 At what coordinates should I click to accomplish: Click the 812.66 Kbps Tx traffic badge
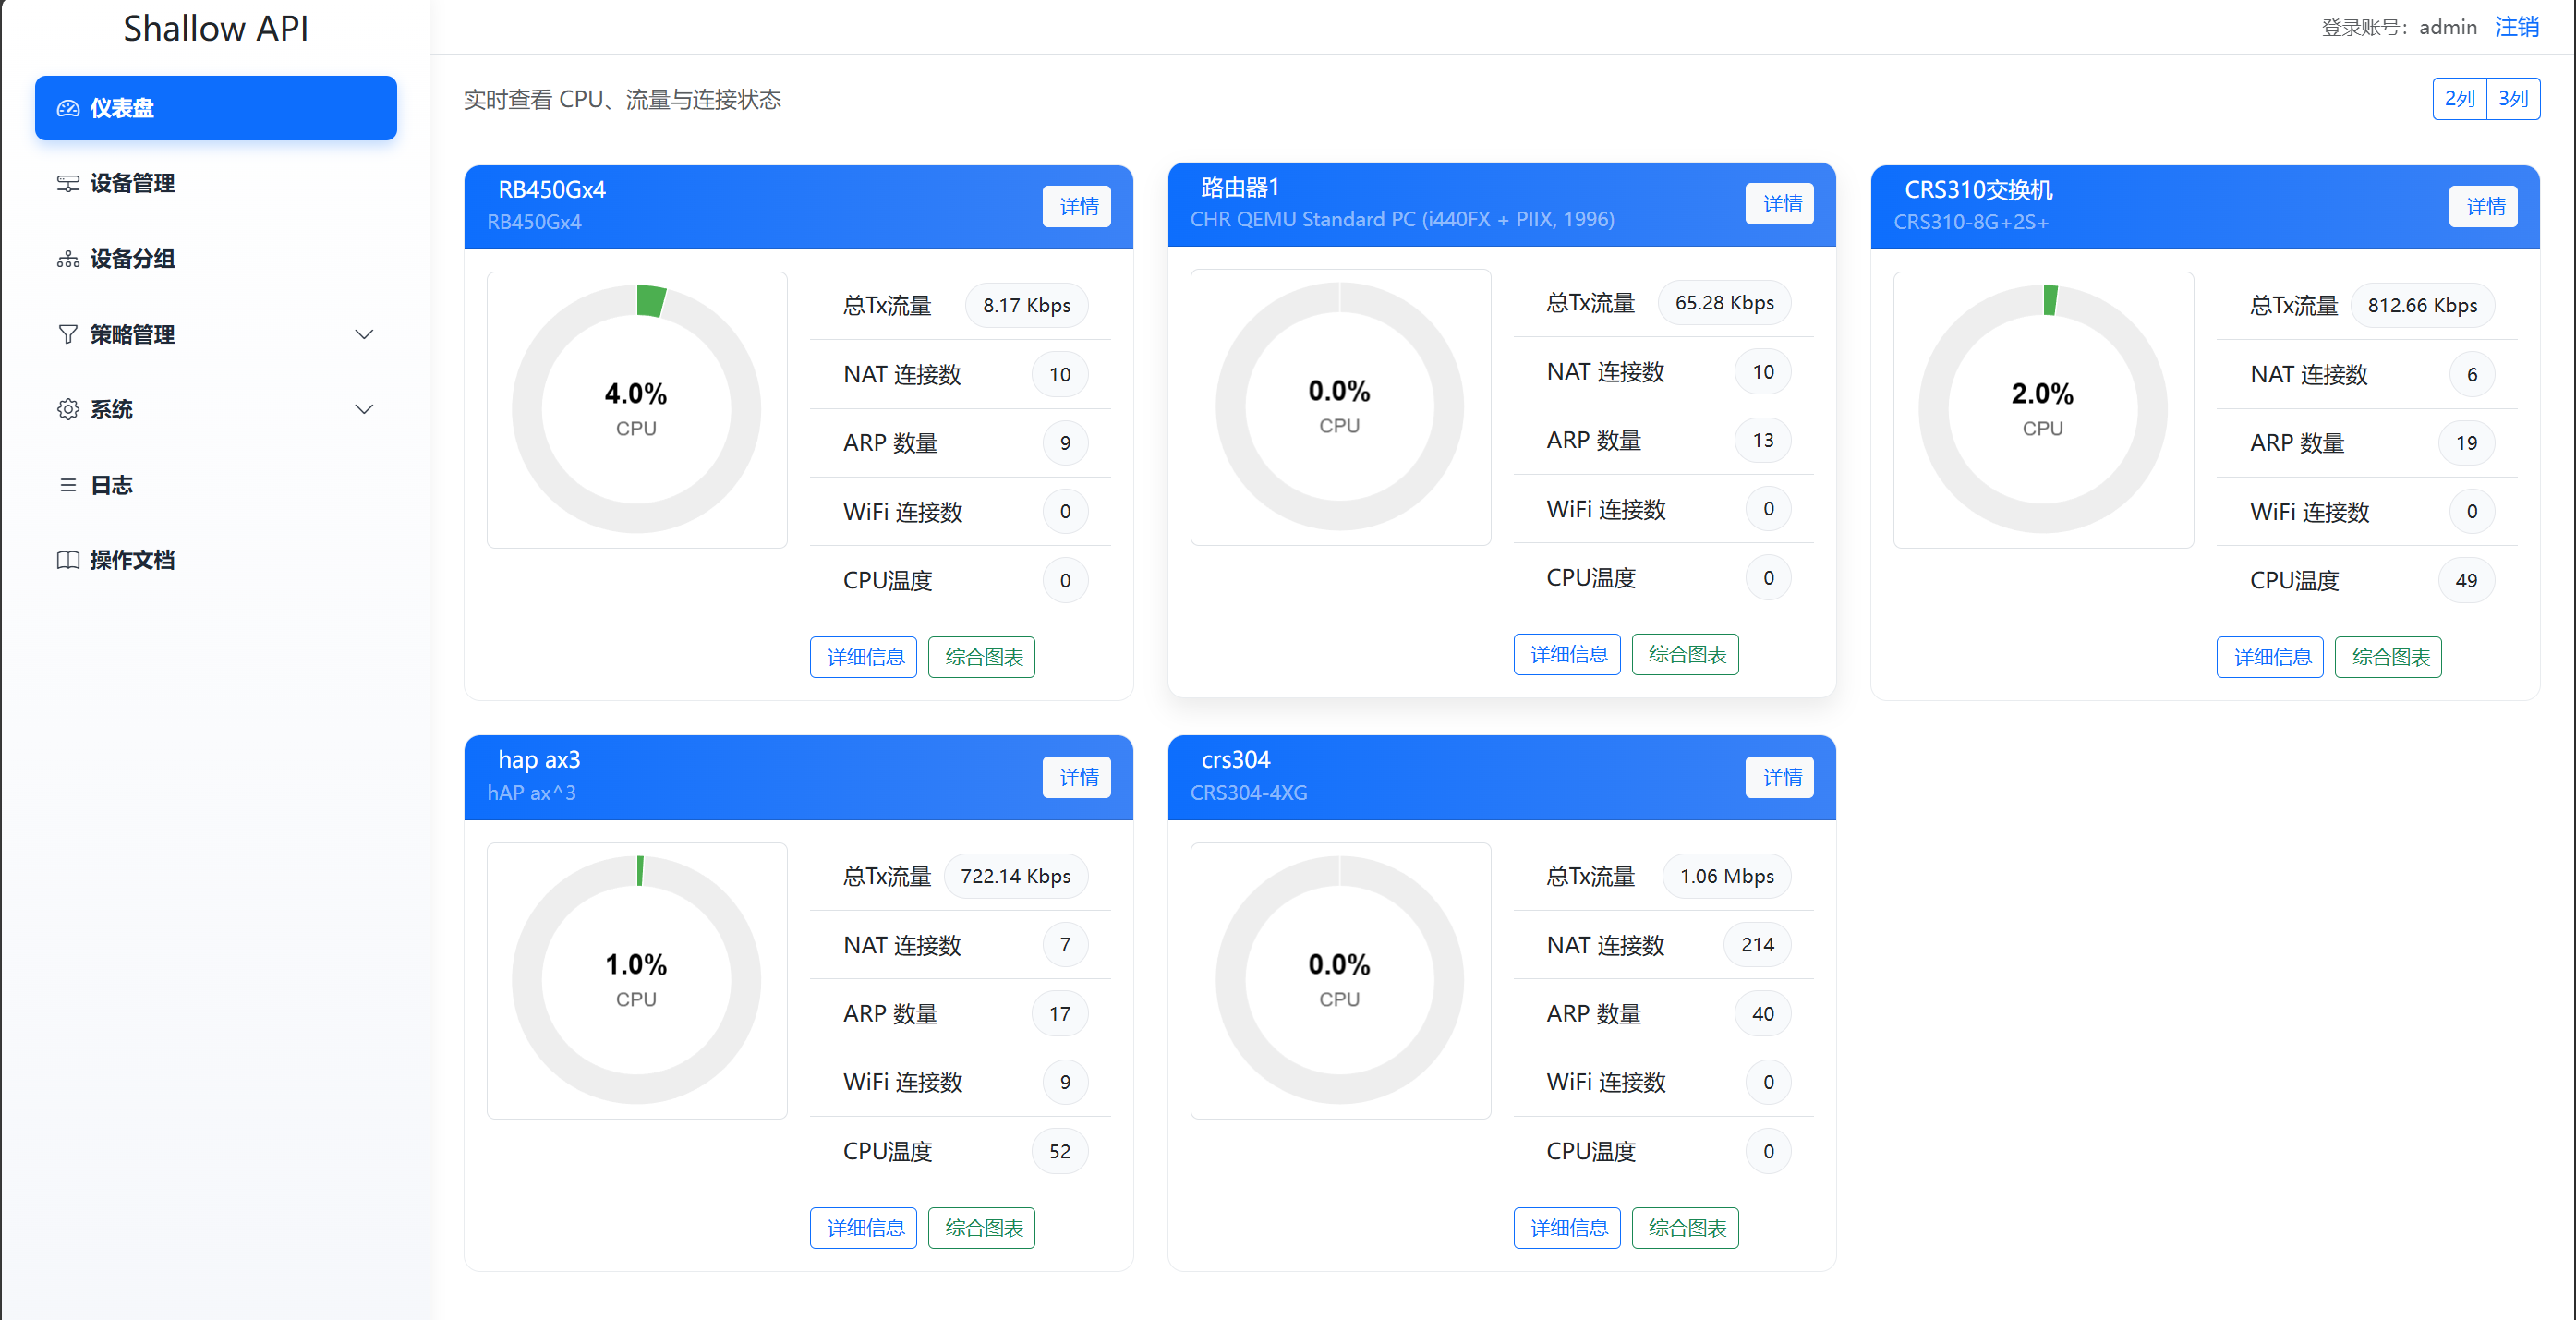[2421, 305]
